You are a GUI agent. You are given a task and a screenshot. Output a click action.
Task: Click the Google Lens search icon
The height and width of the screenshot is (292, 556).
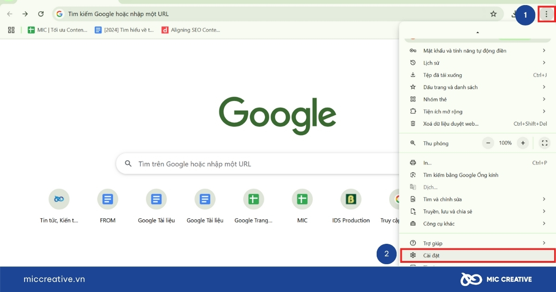point(413,175)
